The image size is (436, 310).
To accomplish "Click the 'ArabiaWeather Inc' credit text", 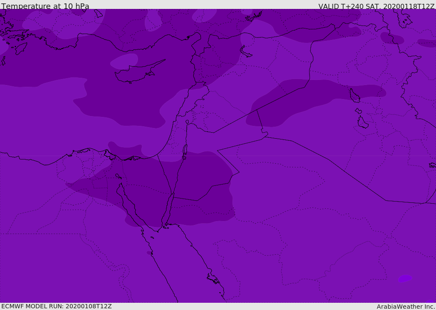I will click(405, 307).
